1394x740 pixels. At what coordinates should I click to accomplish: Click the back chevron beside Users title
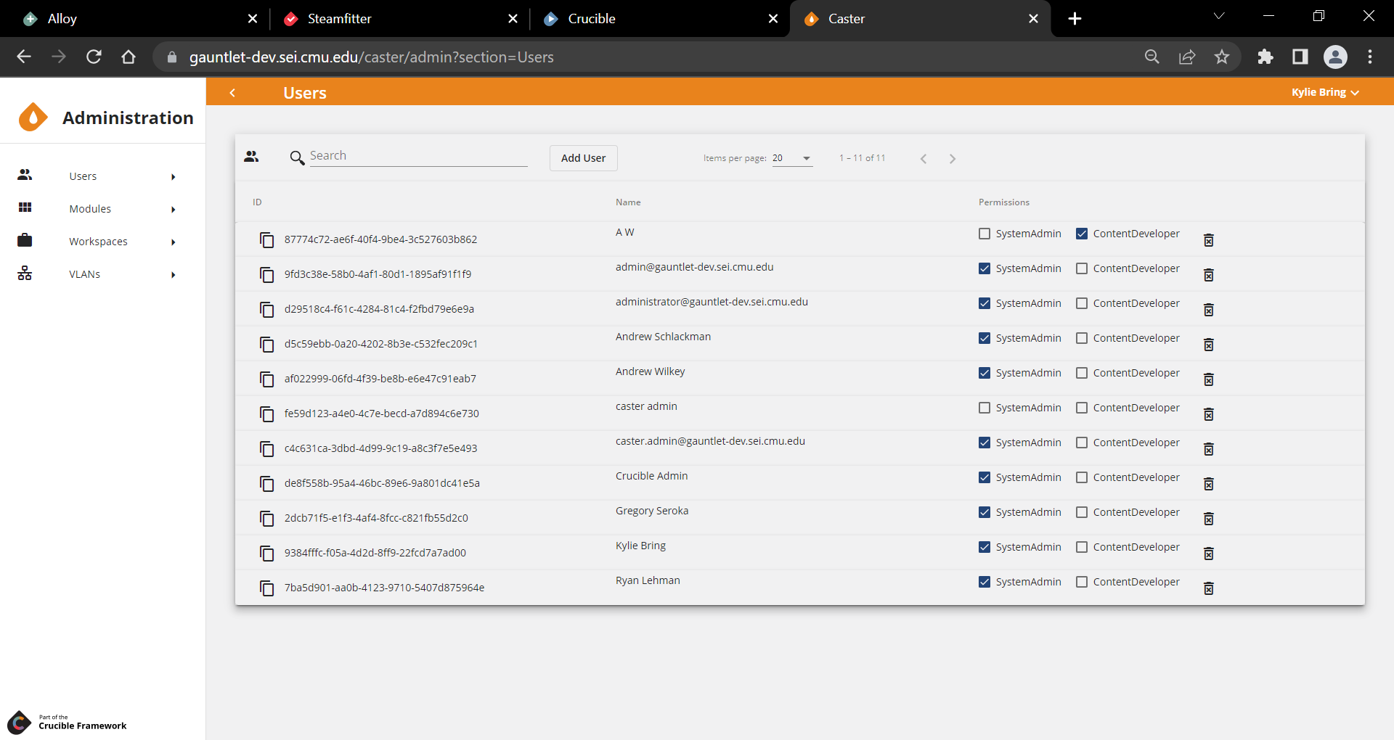click(x=232, y=93)
